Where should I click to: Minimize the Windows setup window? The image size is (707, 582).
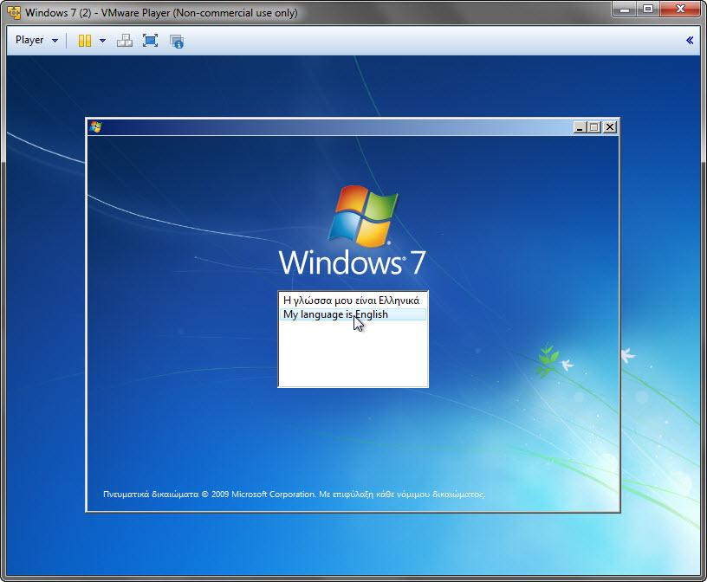pos(580,127)
